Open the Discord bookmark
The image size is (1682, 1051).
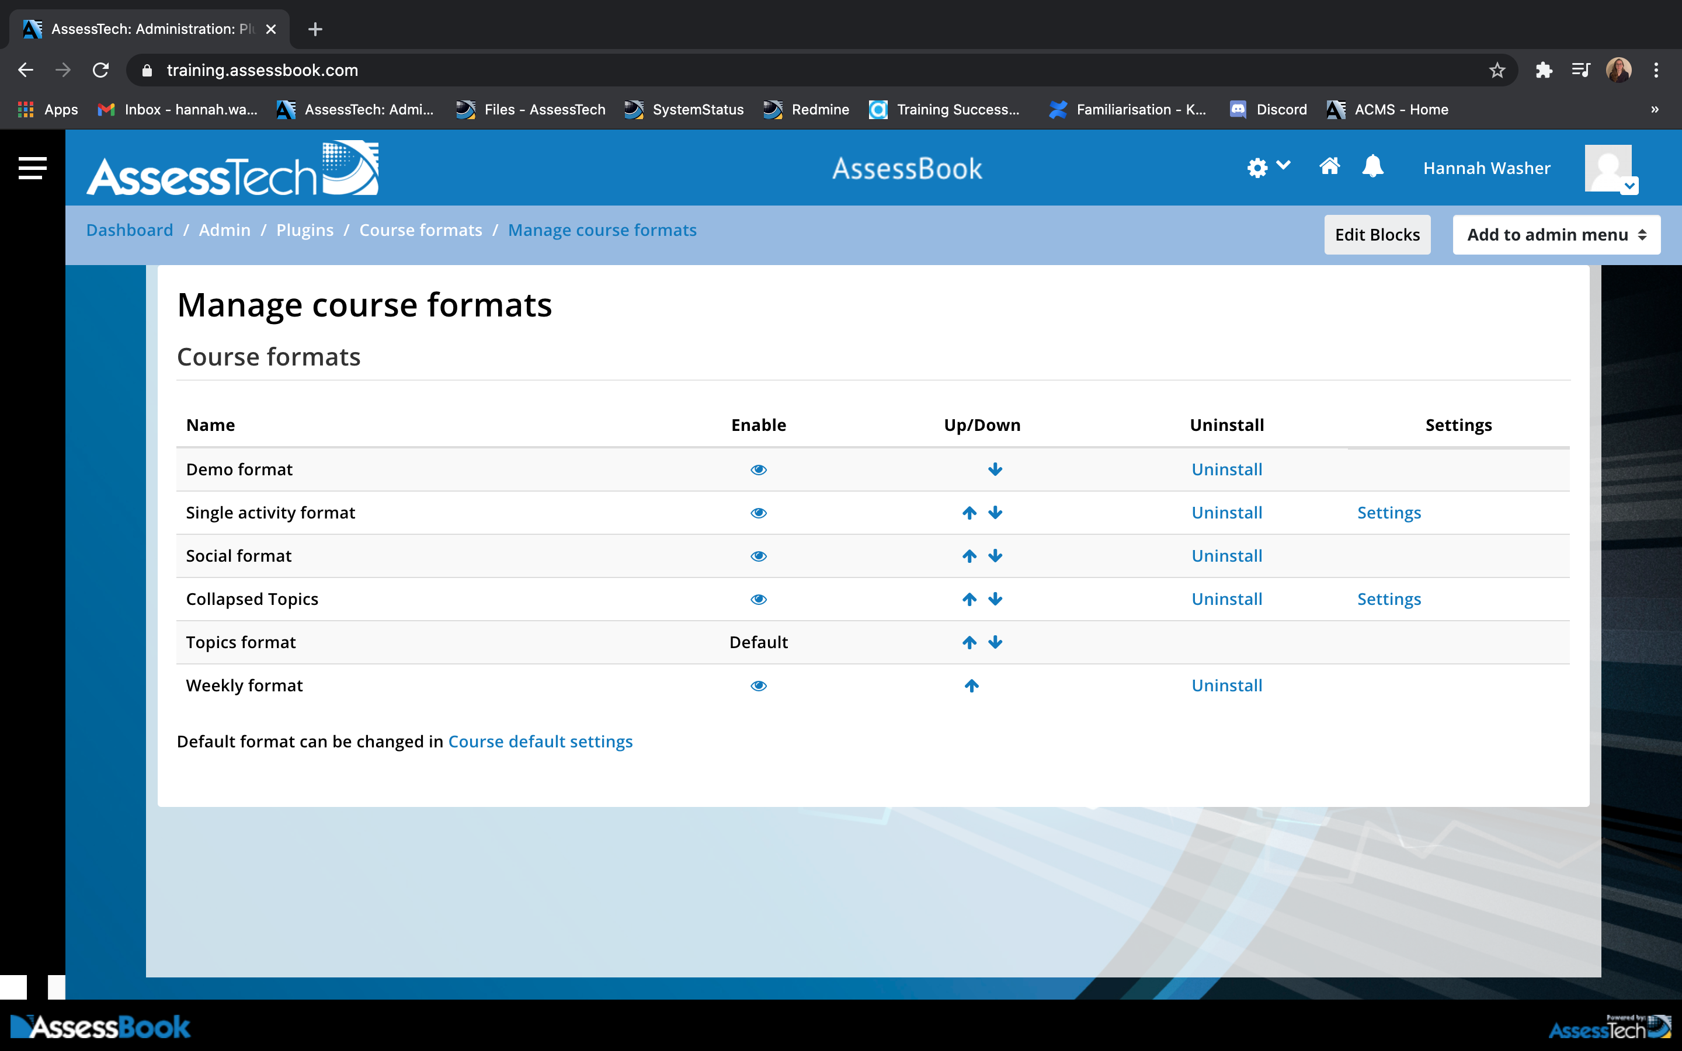(x=1269, y=110)
